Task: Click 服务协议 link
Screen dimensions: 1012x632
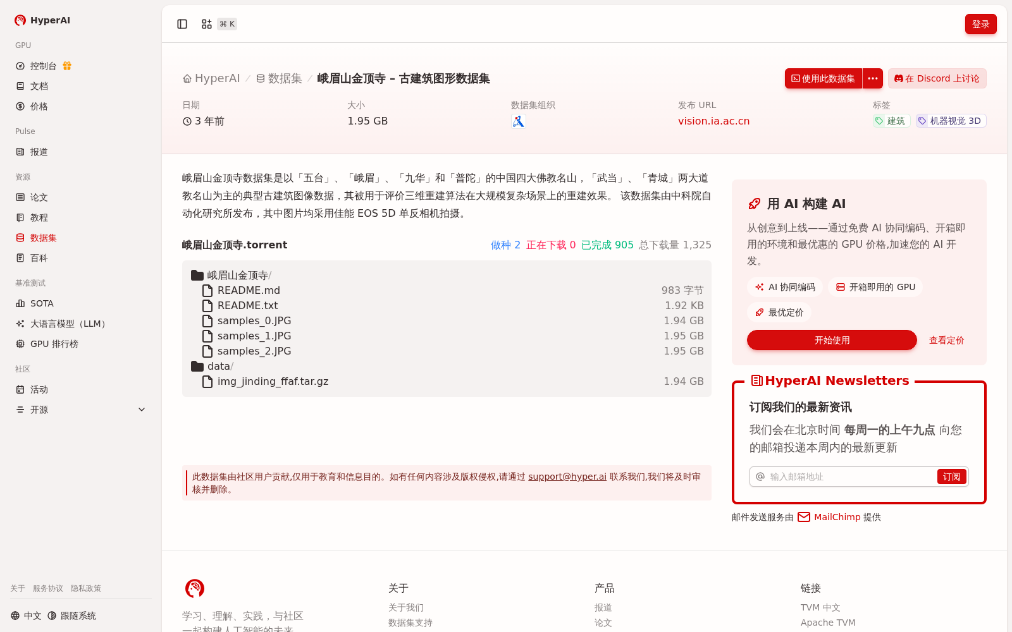Action: pyautogui.click(x=48, y=588)
